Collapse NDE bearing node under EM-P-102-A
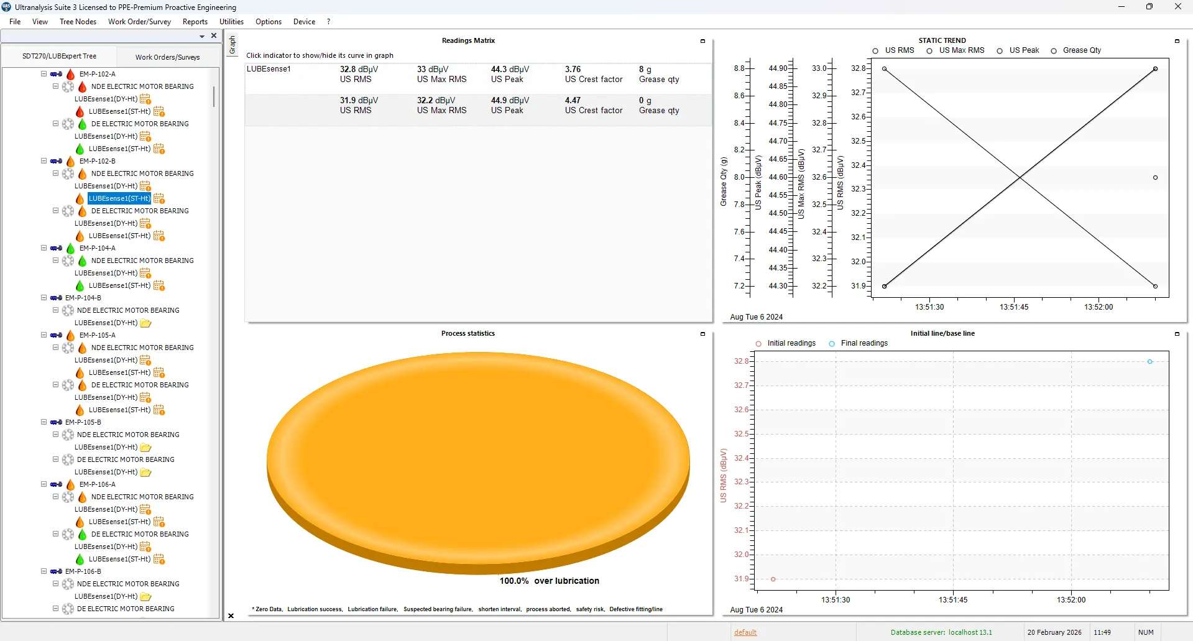Screen dimensions: 1193x641 [56, 86]
